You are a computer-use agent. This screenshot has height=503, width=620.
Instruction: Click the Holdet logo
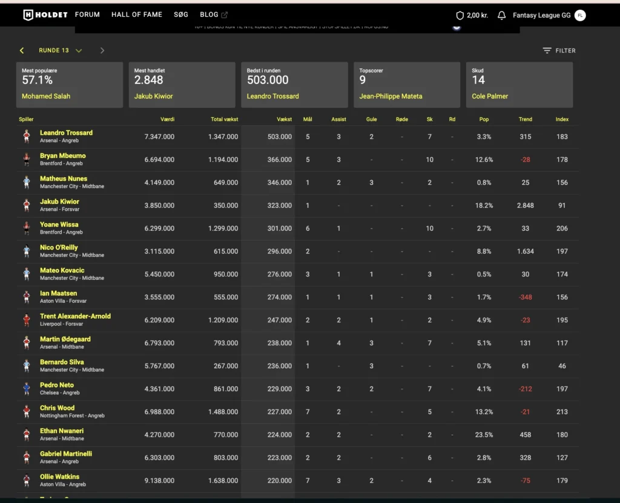45,15
